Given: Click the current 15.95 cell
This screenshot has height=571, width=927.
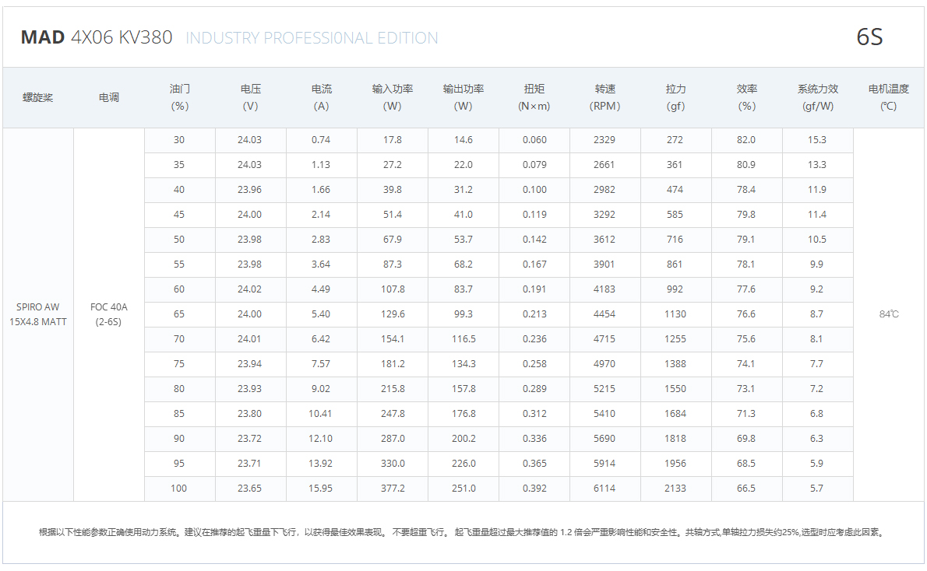Looking at the screenshot, I should coord(322,489).
